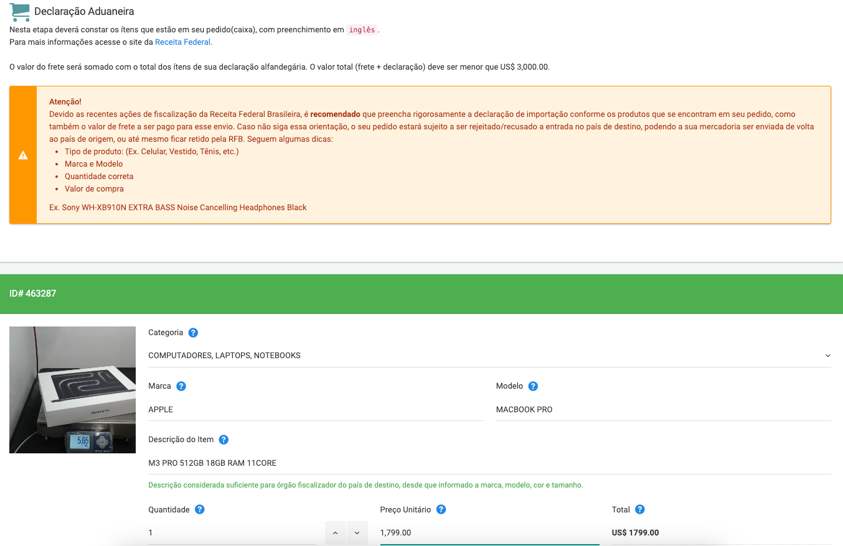Click the Quantidade correta bullet

[x=99, y=177]
